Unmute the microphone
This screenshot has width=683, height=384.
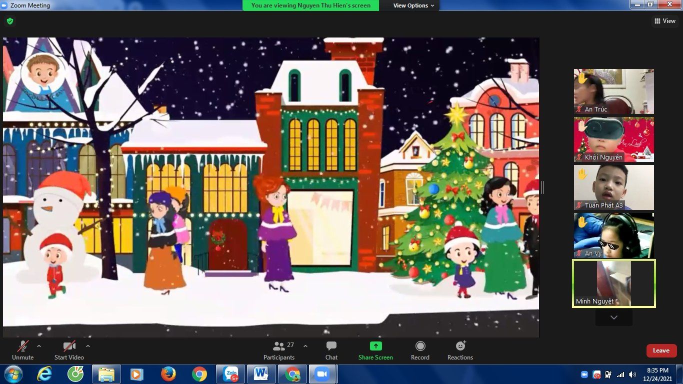coord(22,350)
